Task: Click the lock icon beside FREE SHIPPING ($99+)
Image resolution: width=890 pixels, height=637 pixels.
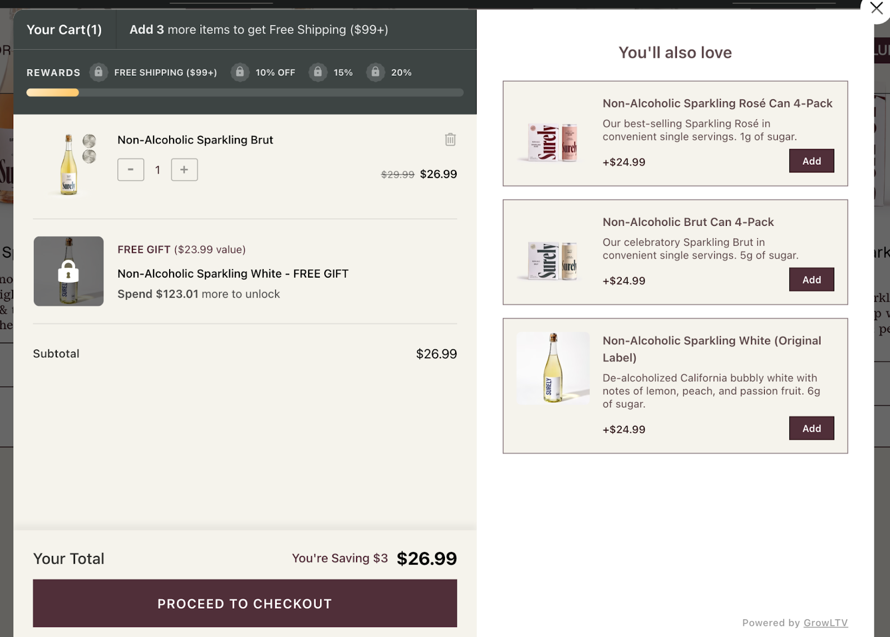Action: tap(98, 72)
